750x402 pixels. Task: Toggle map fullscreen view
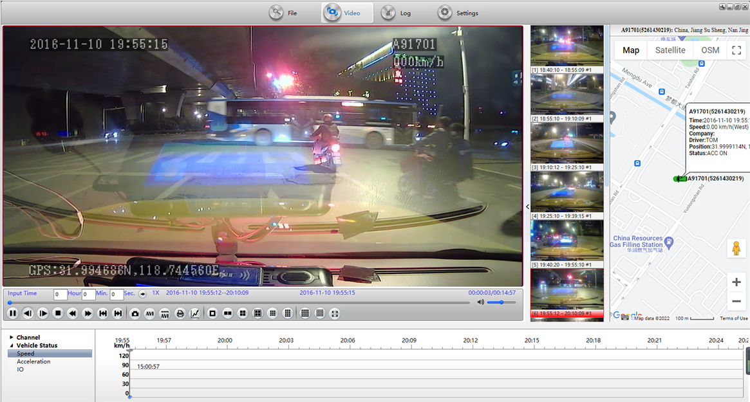[x=736, y=50]
